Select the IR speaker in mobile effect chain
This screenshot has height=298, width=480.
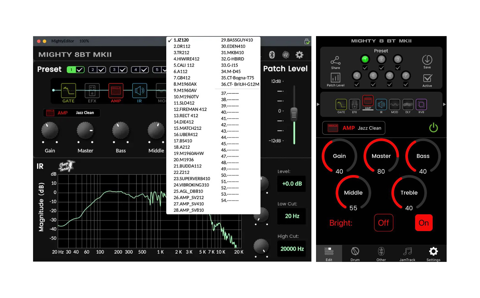(x=381, y=105)
